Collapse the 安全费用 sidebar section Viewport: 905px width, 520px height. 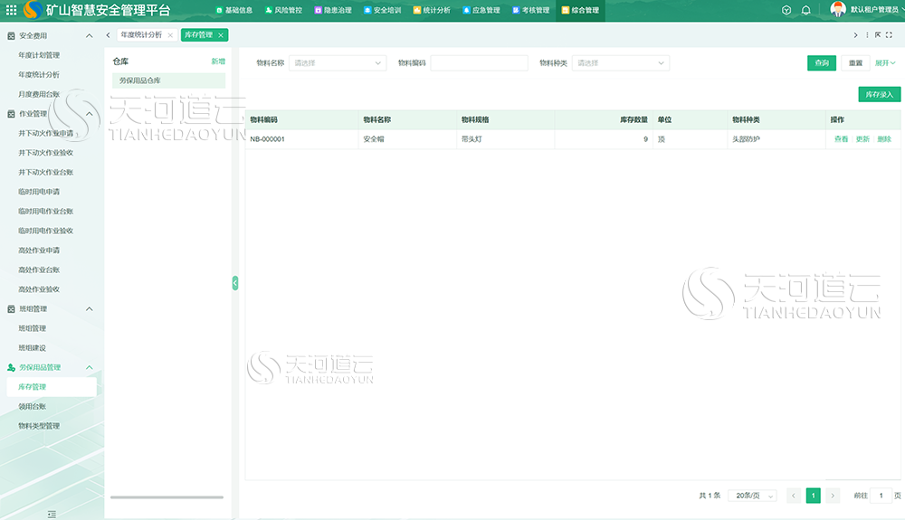coord(90,36)
